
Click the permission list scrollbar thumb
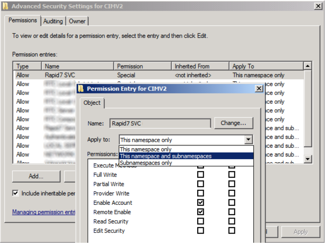pos(308,108)
